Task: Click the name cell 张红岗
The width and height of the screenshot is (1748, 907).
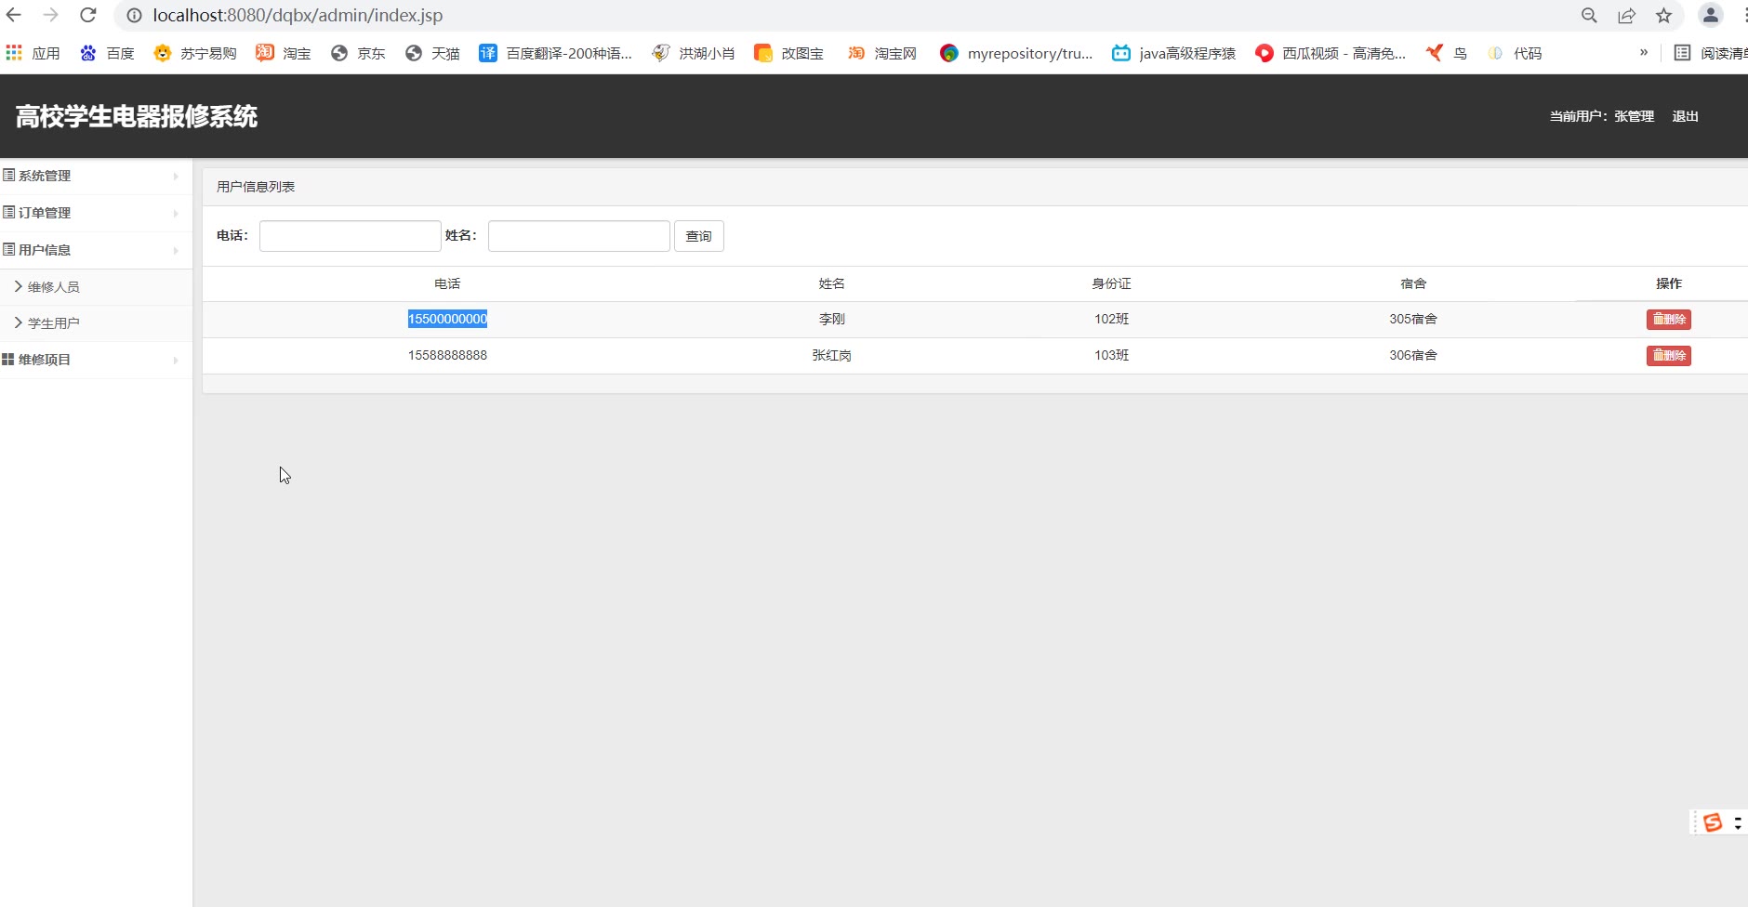Action: (x=832, y=355)
